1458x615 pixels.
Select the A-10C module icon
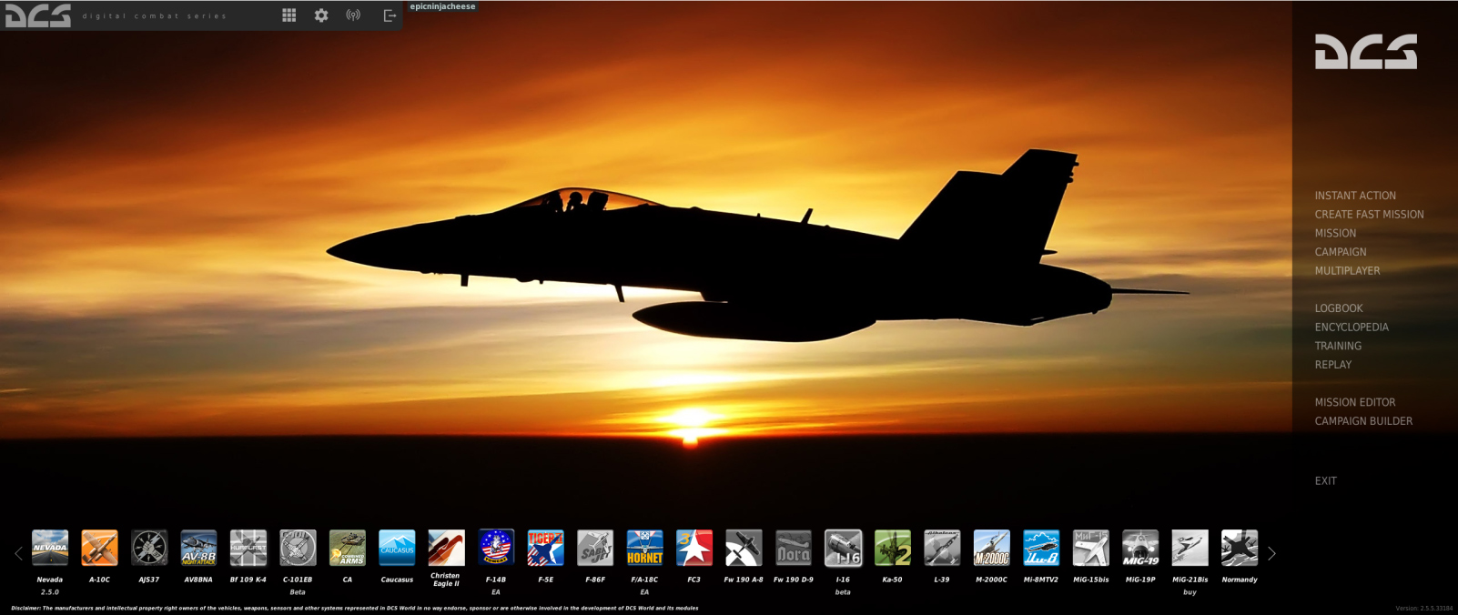point(99,549)
